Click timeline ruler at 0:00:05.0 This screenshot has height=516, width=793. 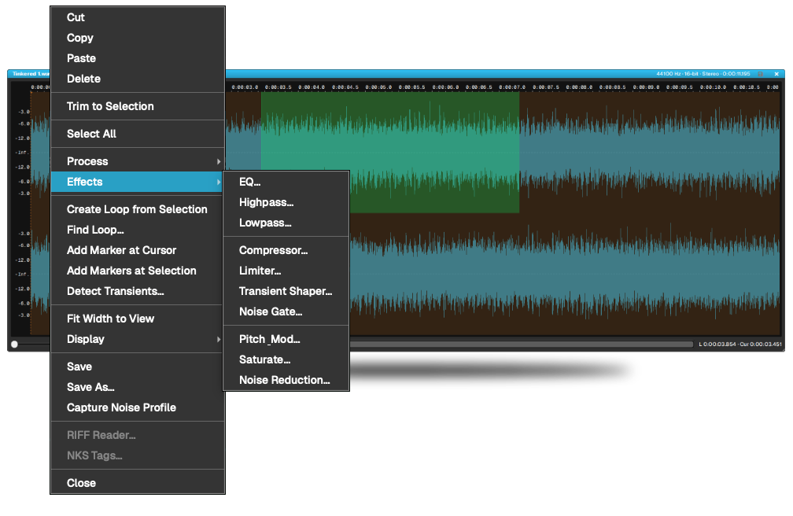coord(378,87)
